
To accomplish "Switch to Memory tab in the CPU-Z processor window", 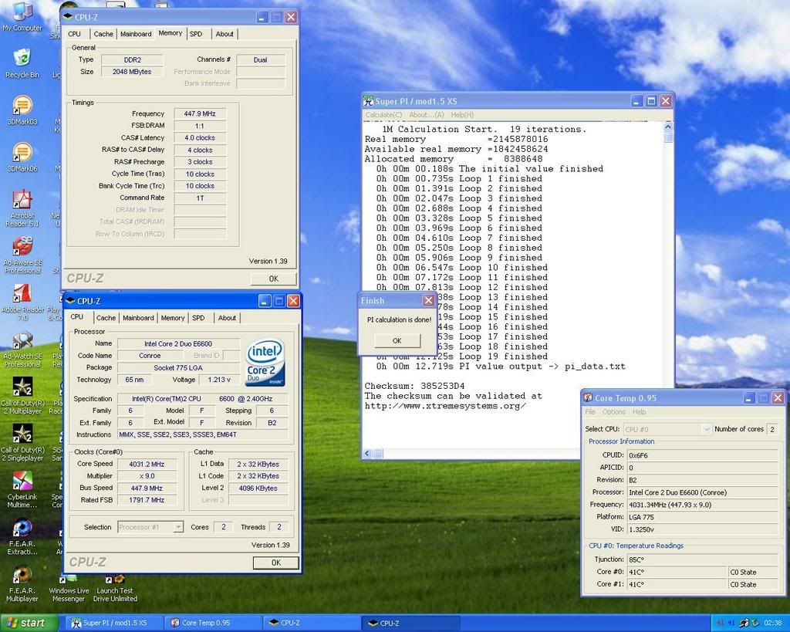I will pyautogui.click(x=172, y=318).
